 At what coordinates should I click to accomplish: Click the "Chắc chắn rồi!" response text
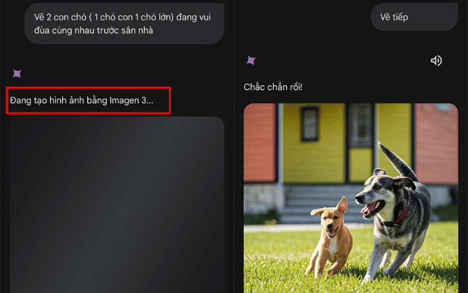coord(273,87)
